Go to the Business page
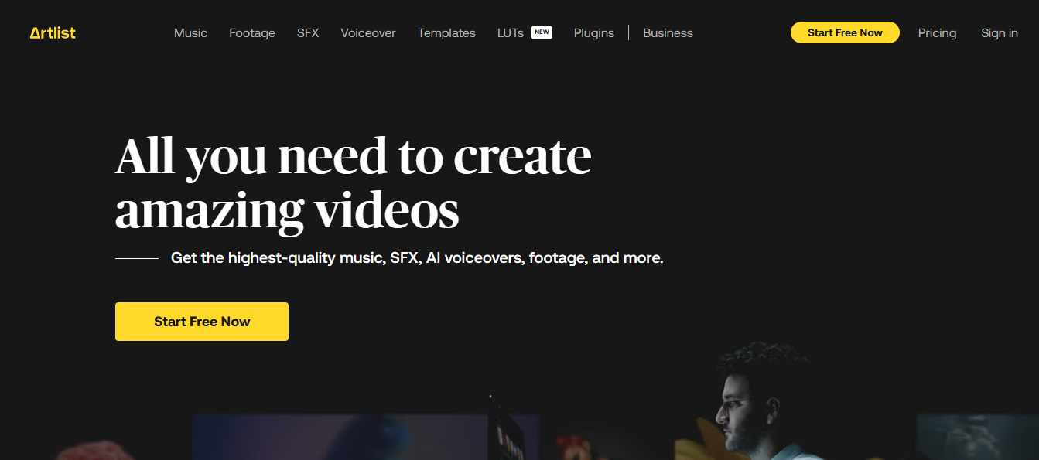This screenshot has width=1039, height=460. [668, 33]
